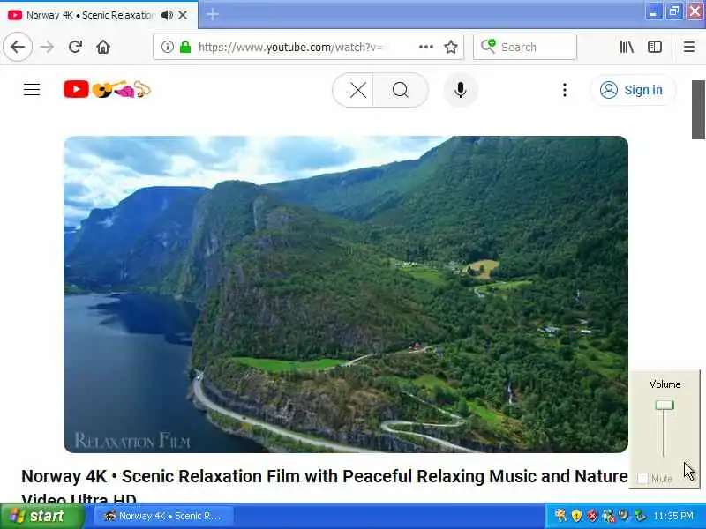Image resolution: width=706 pixels, height=529 pixels.
Task: Select Norway 4K taskbar window button
Action: [163, 516]
